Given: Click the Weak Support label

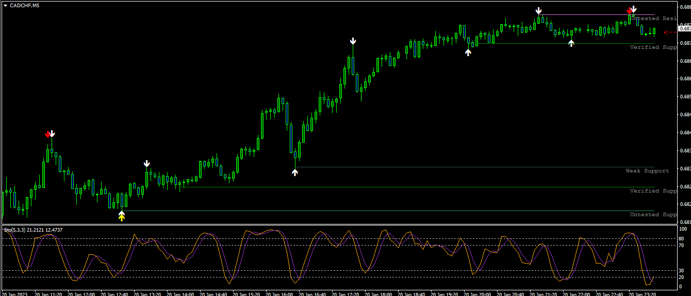Looking at the screenshot, I should coord(647,171).
